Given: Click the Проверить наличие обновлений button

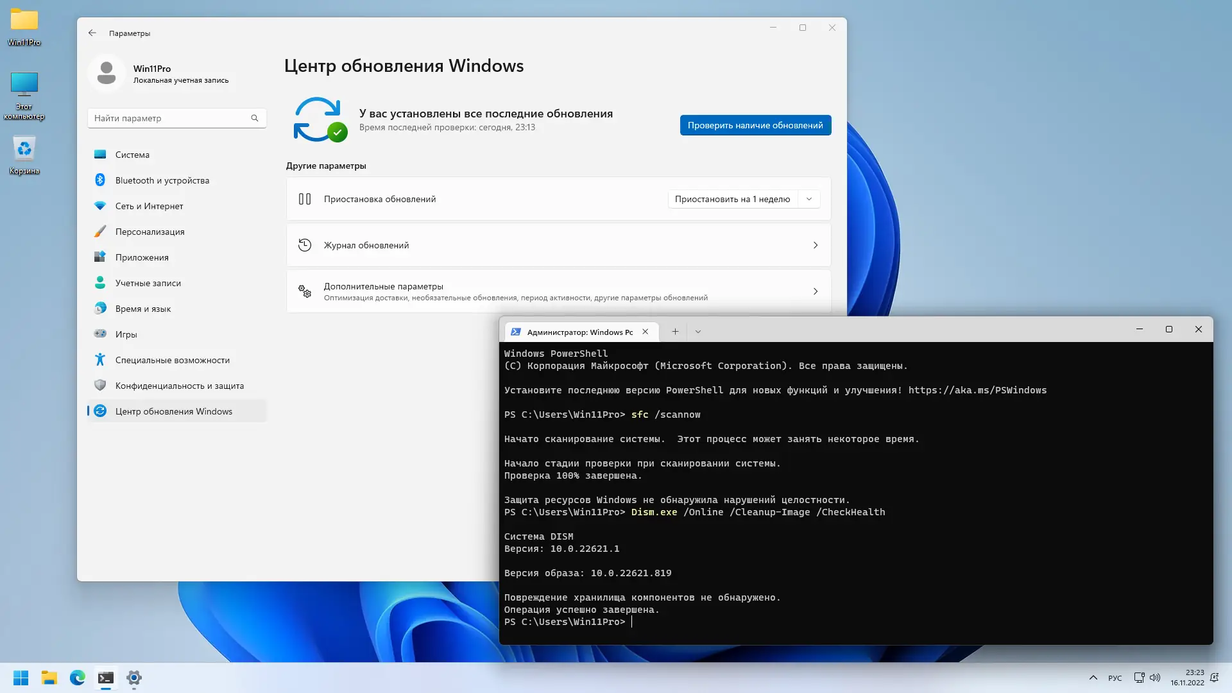Looking at the screenshot, I should [x=755, y=125].
